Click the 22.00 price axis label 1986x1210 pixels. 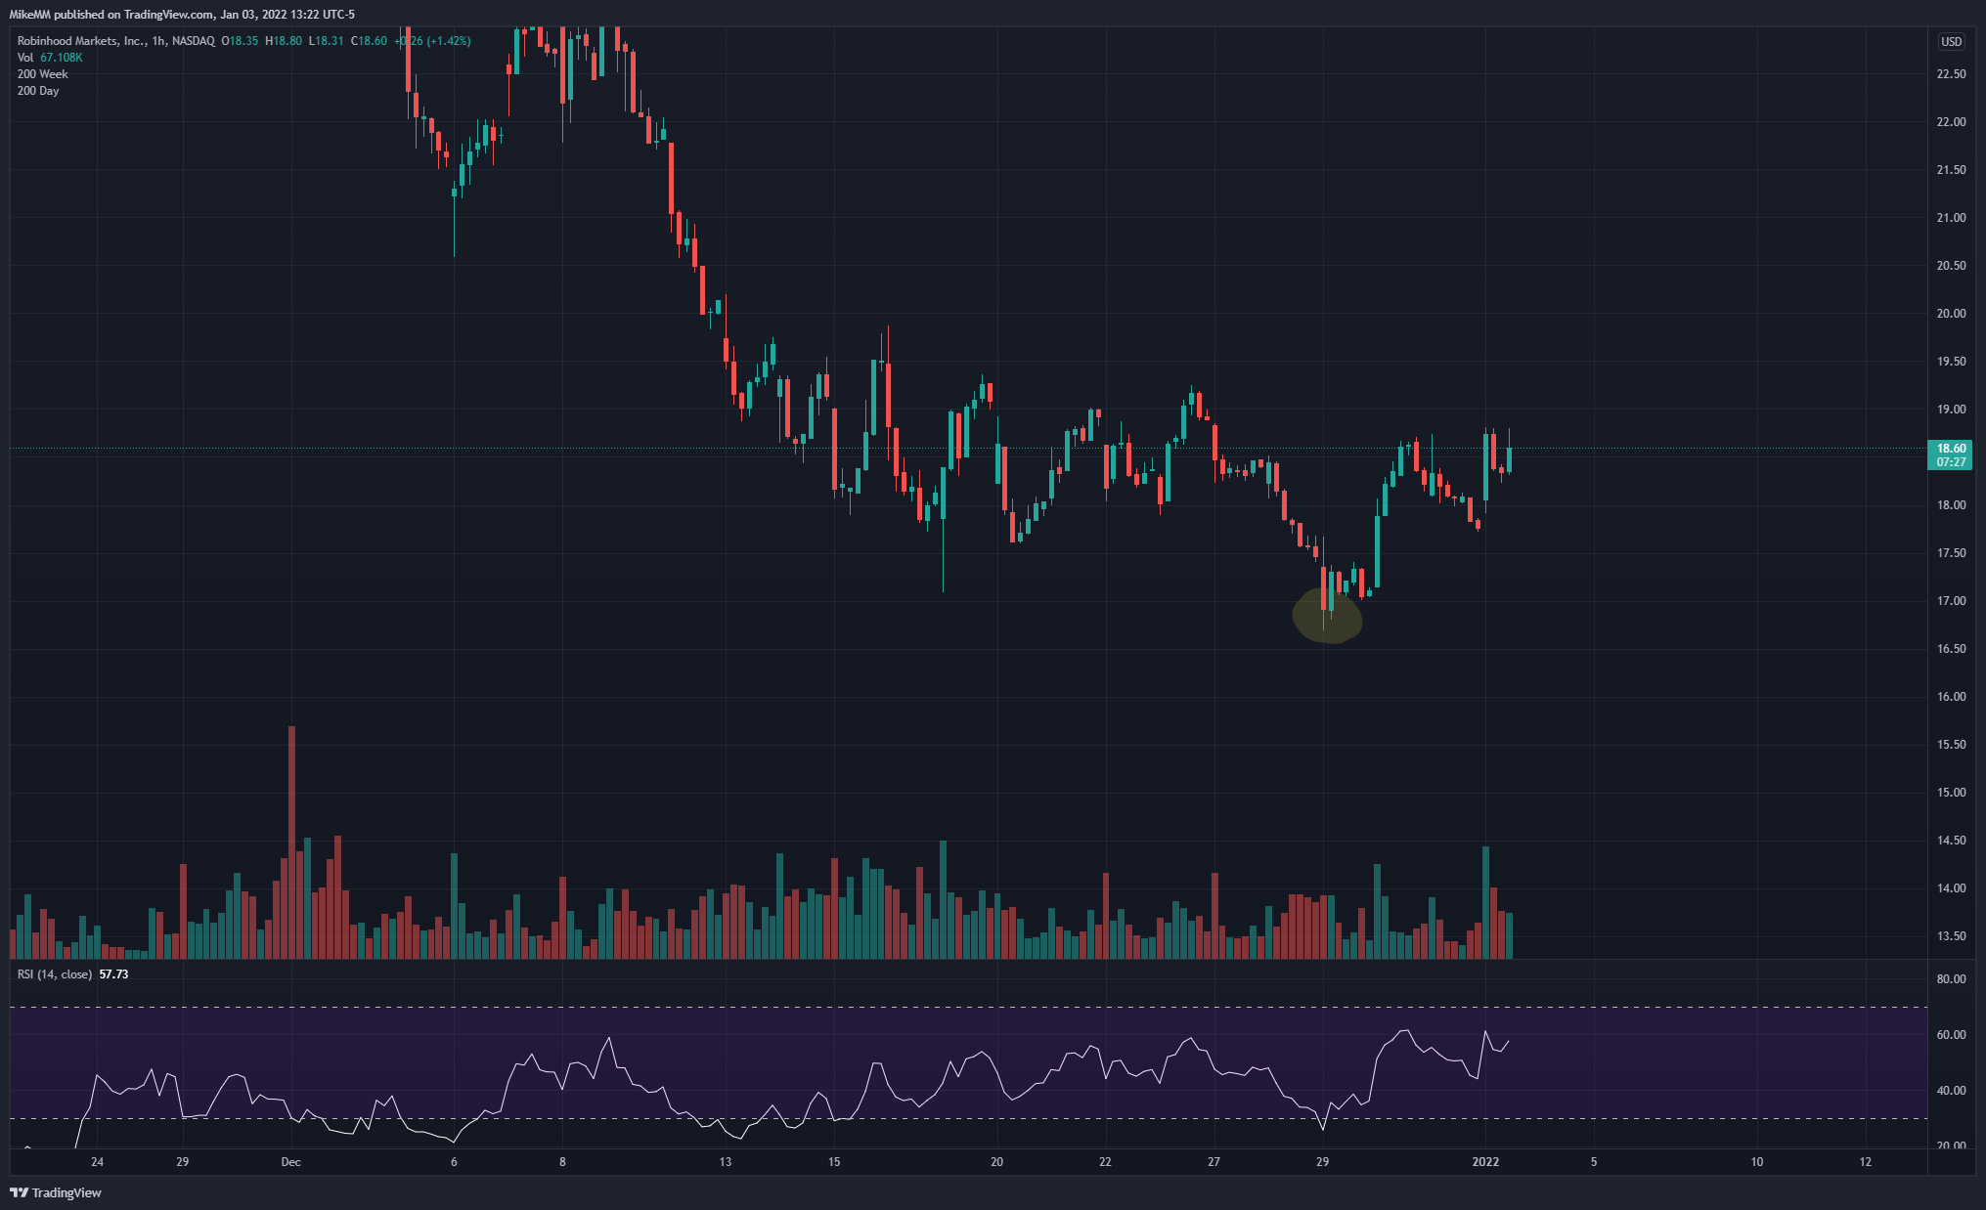click(x=1951, y=122)
